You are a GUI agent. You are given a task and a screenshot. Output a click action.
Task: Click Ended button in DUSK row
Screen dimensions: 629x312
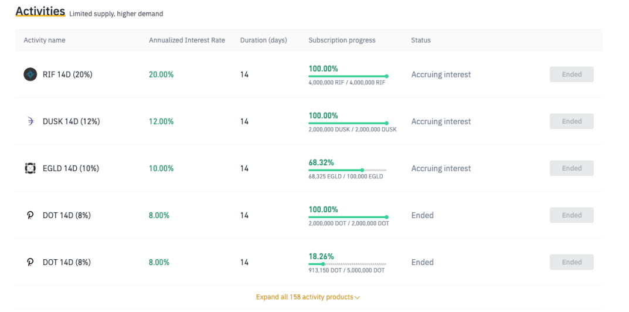[572, 121]
